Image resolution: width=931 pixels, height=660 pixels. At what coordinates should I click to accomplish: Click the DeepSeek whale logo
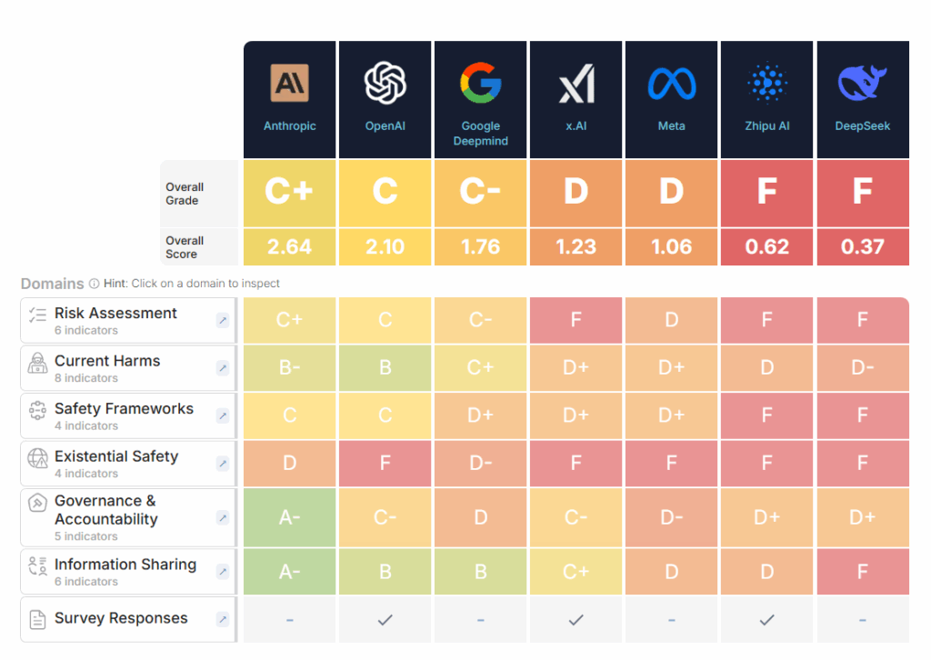pos(862,84)
